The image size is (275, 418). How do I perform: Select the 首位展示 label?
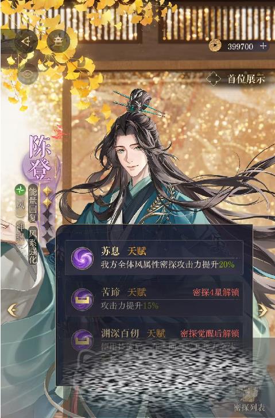(246, 79)
